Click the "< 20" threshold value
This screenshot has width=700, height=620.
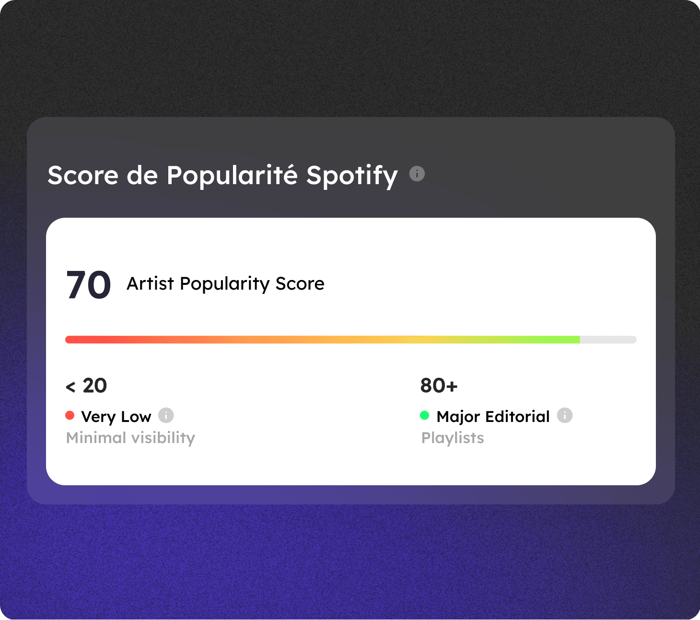(x=86, y=386)
